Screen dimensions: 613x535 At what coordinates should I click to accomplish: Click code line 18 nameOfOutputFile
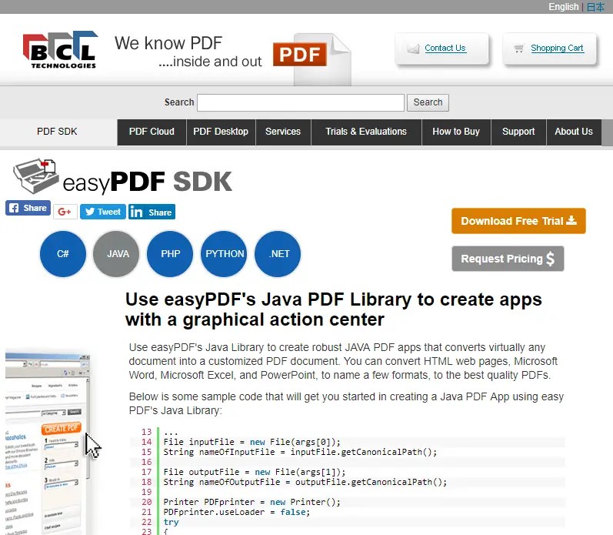[305, 482]
